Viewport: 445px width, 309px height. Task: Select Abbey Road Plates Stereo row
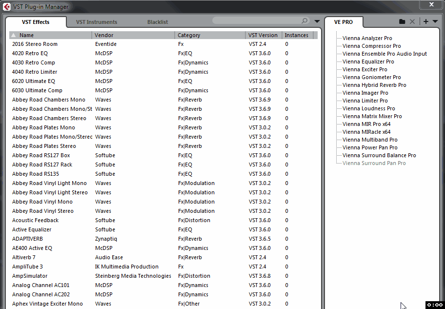163,146
